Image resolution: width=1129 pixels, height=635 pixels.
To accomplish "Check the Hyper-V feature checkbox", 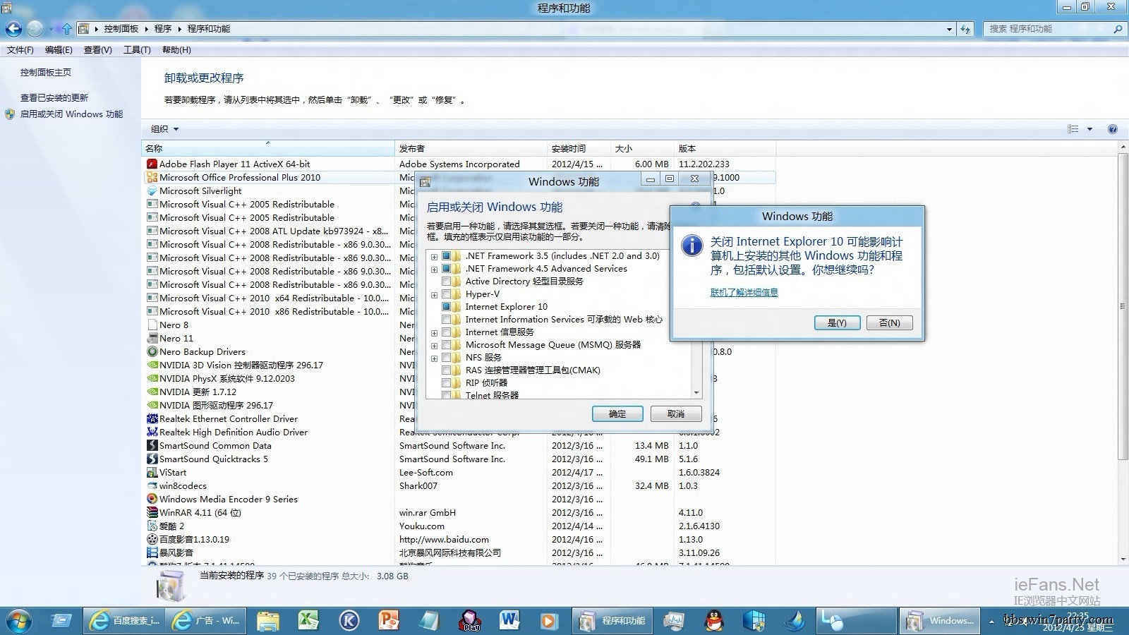I will [446, 294].
